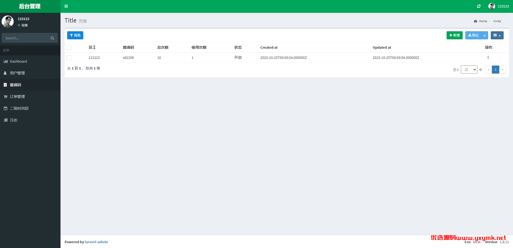
Task: Click the 开启 status cell
Action: (x=238, y=58)
